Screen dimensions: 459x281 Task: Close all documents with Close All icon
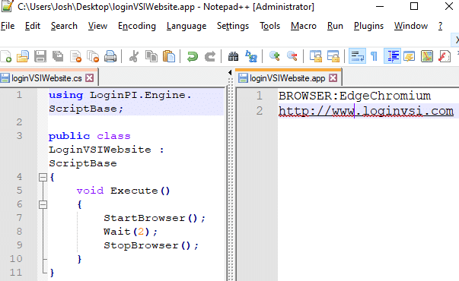coord(93,56)
